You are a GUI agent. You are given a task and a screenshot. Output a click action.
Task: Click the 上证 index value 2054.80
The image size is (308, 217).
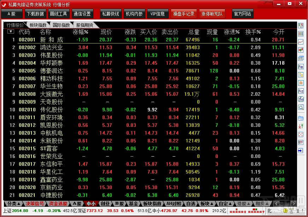[x=20, y=211]
